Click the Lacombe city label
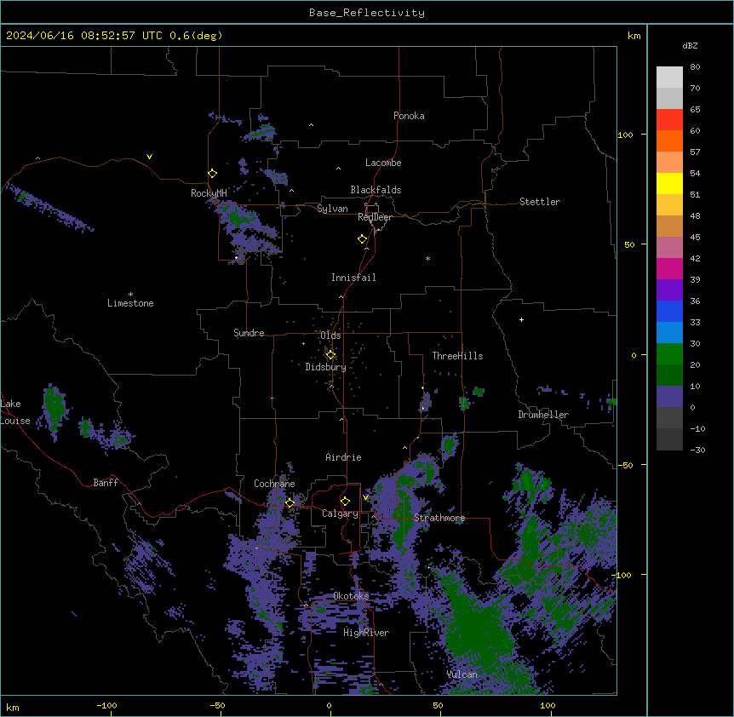This screenshot has width=734, height=717. point(383,163)
